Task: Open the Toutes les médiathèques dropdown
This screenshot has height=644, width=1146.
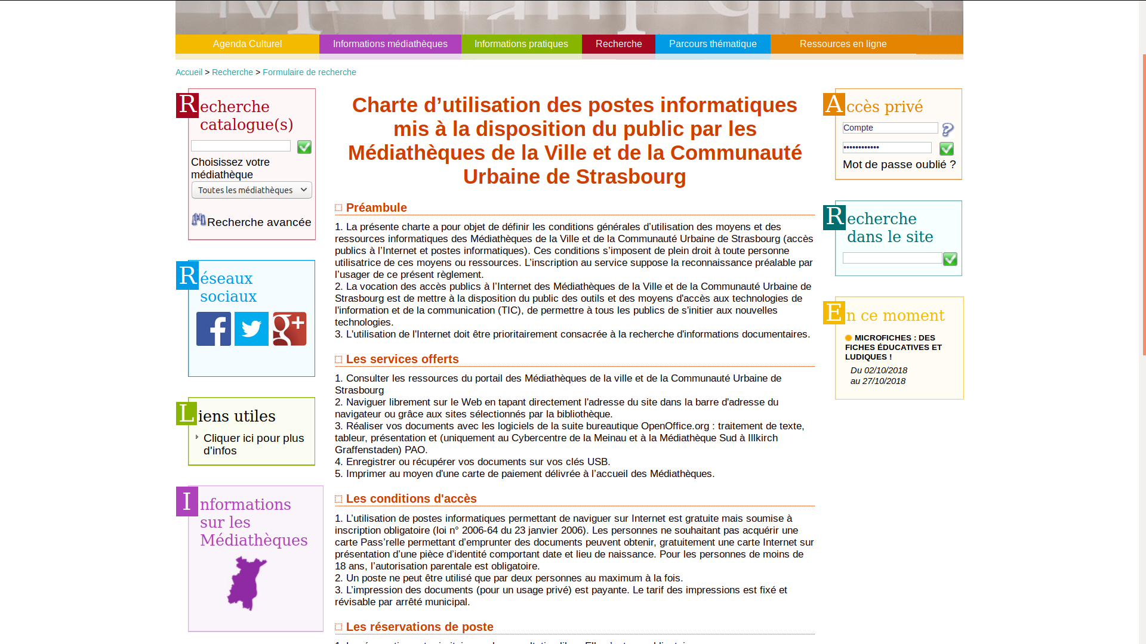Action: [x=252, y=190]
